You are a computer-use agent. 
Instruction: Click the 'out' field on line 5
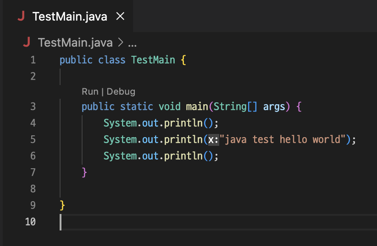pyautogui.click(x=150, y=139)
